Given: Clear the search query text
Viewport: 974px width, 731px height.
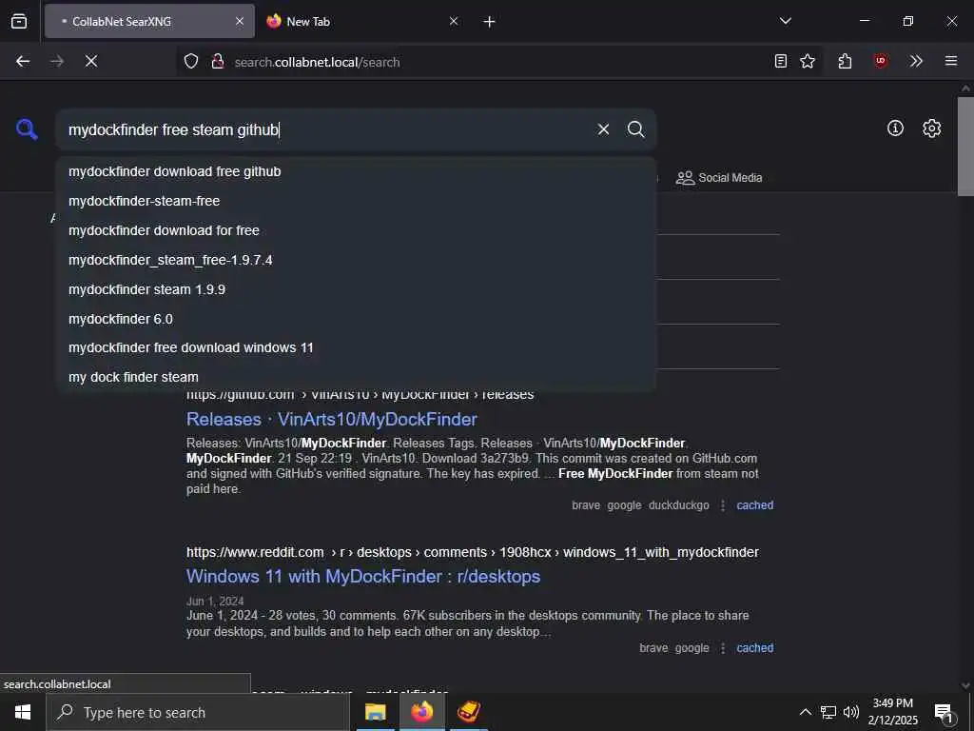Looking at the screenshot, I should 603,129.
